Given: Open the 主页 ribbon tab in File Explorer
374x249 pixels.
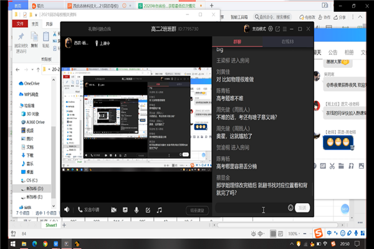Looking at the screenshot, I should click(x=35, y=24).
